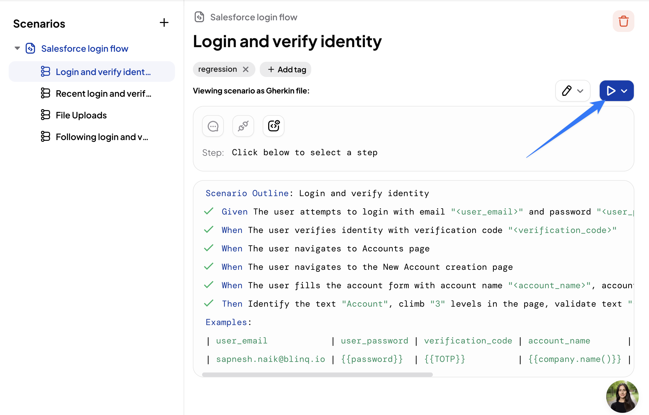Collapse the Salesforce login flow tree

click(x=17, y=48)
